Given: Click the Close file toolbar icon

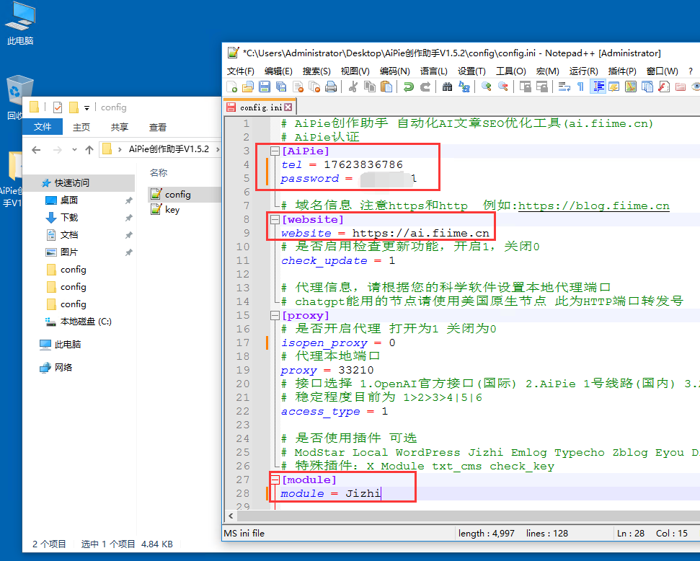Looking at the screenshot, I should tap(298, 87).
